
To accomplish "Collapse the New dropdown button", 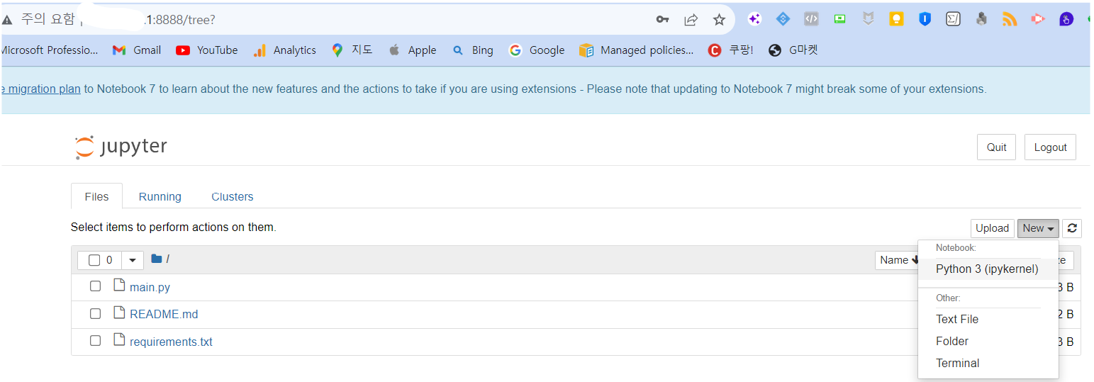I will (x=1038, y=228).
